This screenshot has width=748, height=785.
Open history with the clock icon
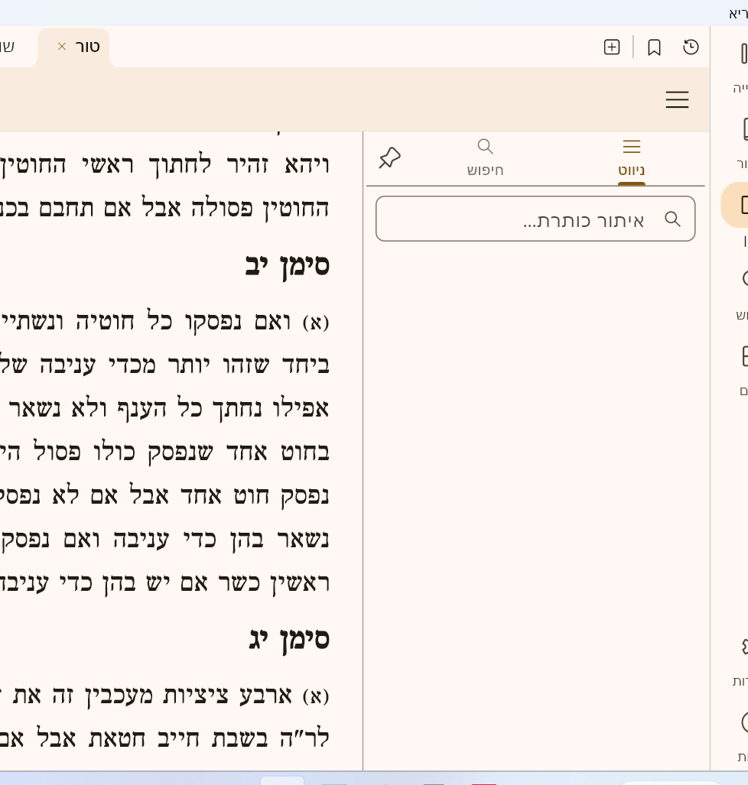[x=691, y=47]
